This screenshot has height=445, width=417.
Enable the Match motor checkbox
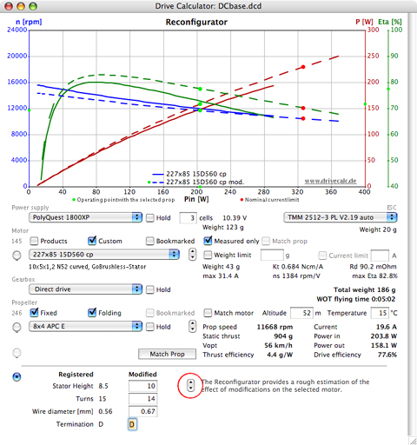(x=208, y=313)
